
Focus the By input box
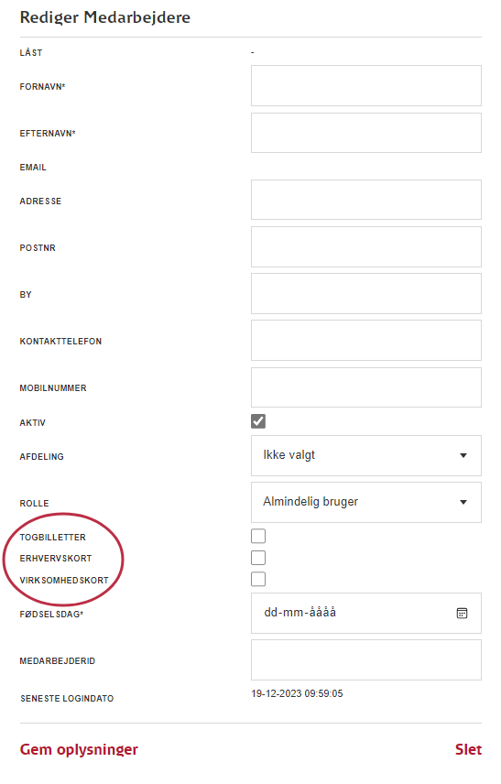[366, 293]
